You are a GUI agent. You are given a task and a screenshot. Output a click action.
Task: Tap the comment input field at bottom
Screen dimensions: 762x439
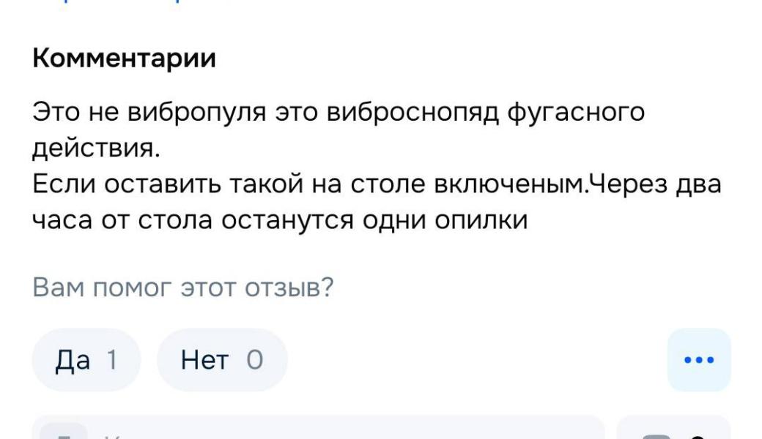[319, 427]
